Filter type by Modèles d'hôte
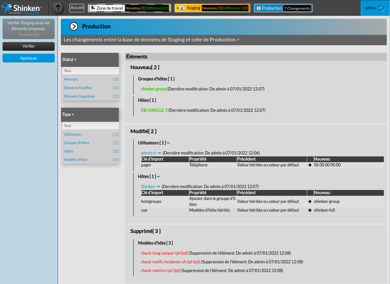The height and width of the screenshot is (284, 390). click(x=76, y=160)
